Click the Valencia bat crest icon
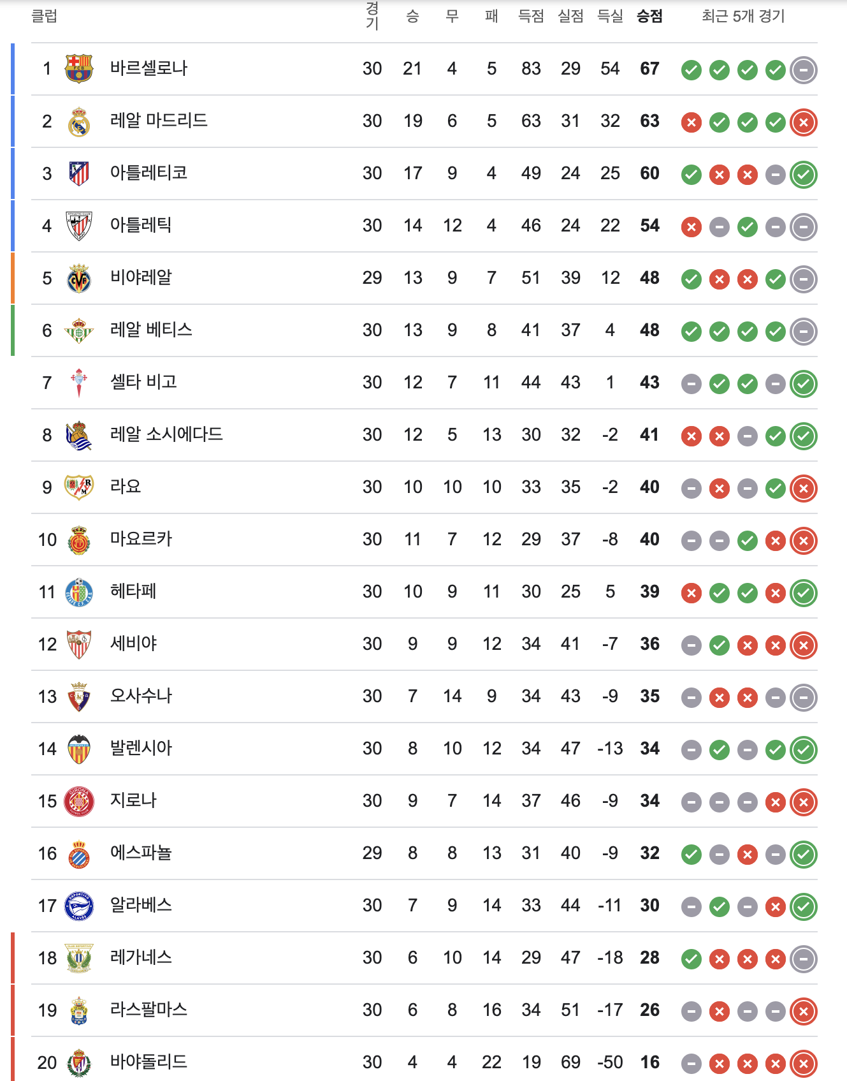This screenshot has height=1081, width=847. click(79, 749)
